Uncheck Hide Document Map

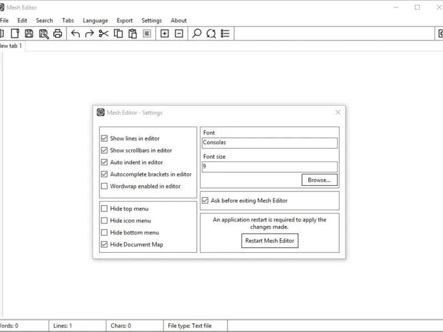coord(104,245)
